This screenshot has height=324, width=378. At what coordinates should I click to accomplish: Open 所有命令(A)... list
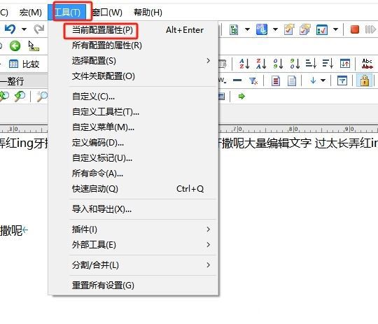(133, 173)
